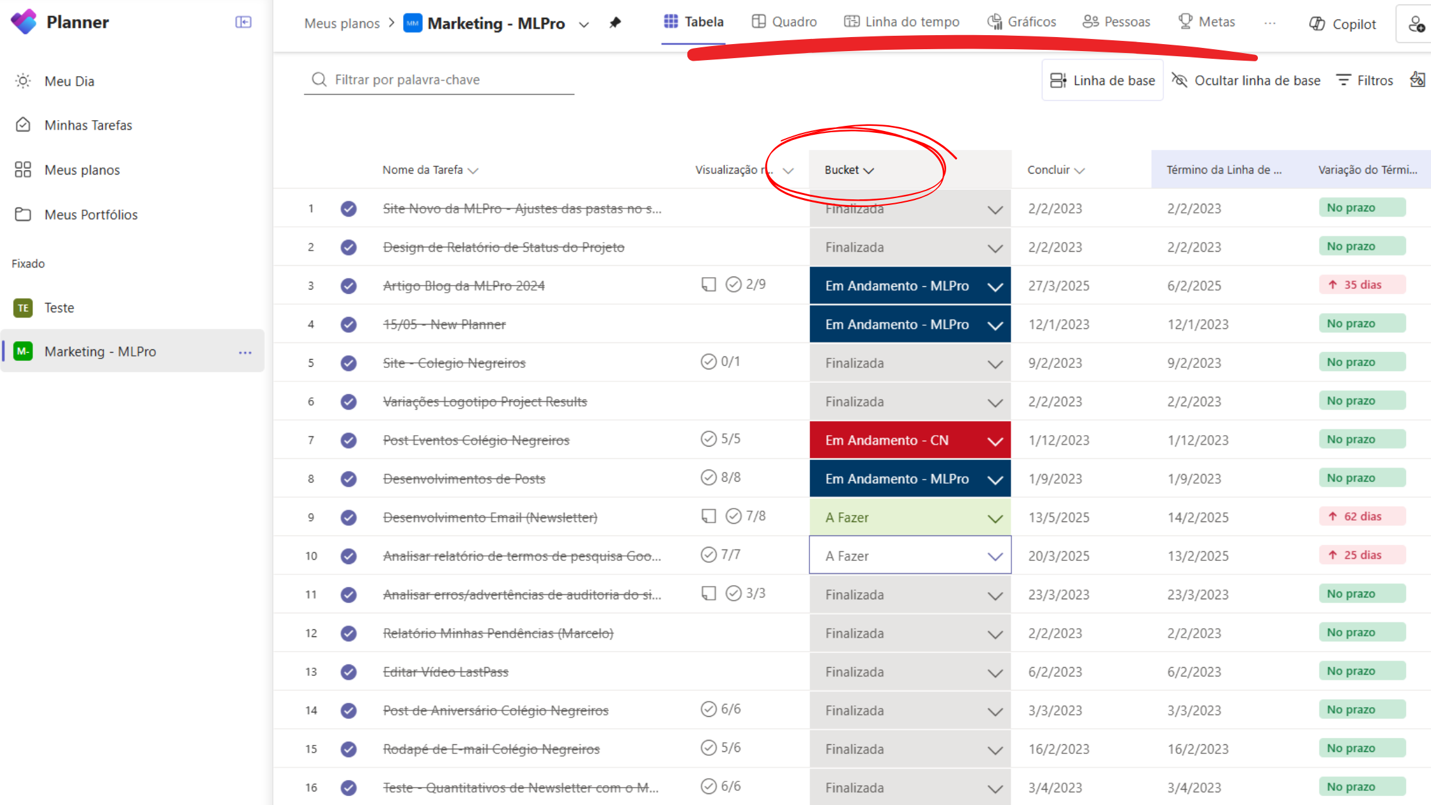1431x805 pixels.
Task: Switch to Metas tab
Action: [1206, 22]
